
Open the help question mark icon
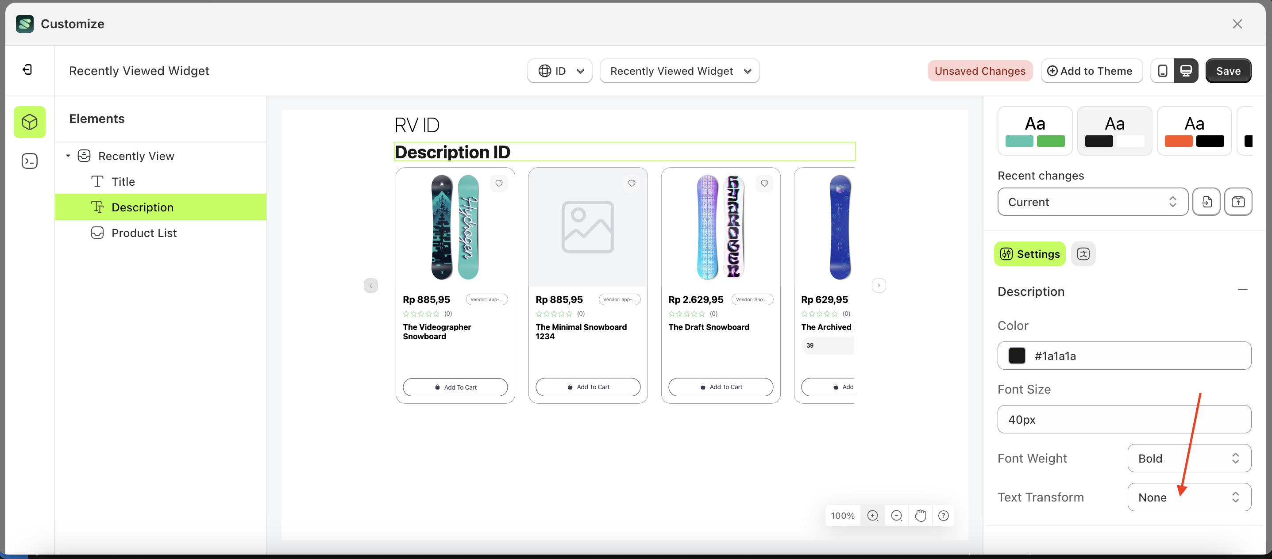pyautogui.click(x=944, y=515)
